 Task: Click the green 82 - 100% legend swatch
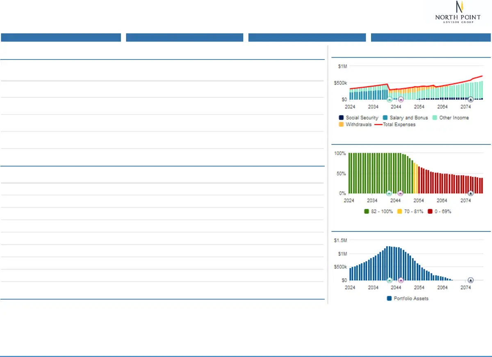[366, 211]
